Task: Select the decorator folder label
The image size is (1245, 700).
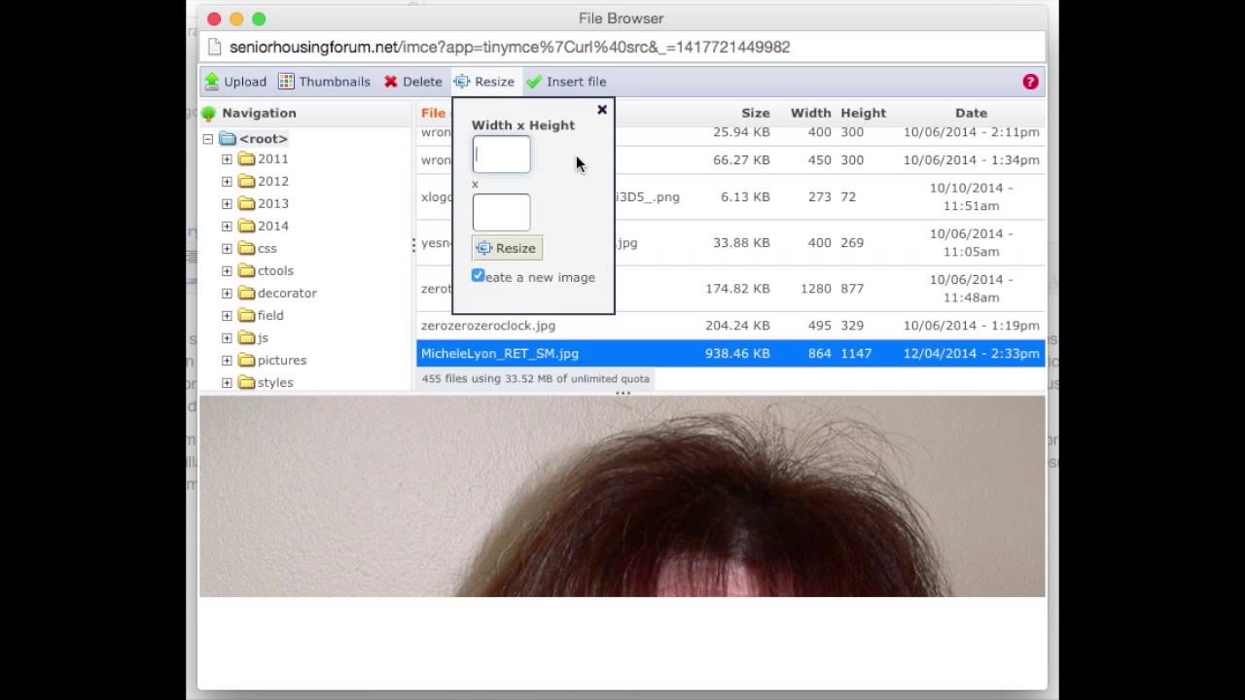Action: click(x=287, y=293)
